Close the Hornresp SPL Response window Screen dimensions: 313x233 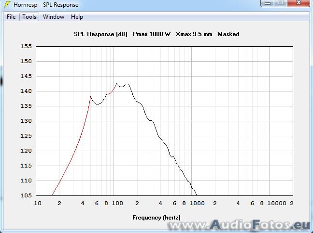click(x=299, y=3)
